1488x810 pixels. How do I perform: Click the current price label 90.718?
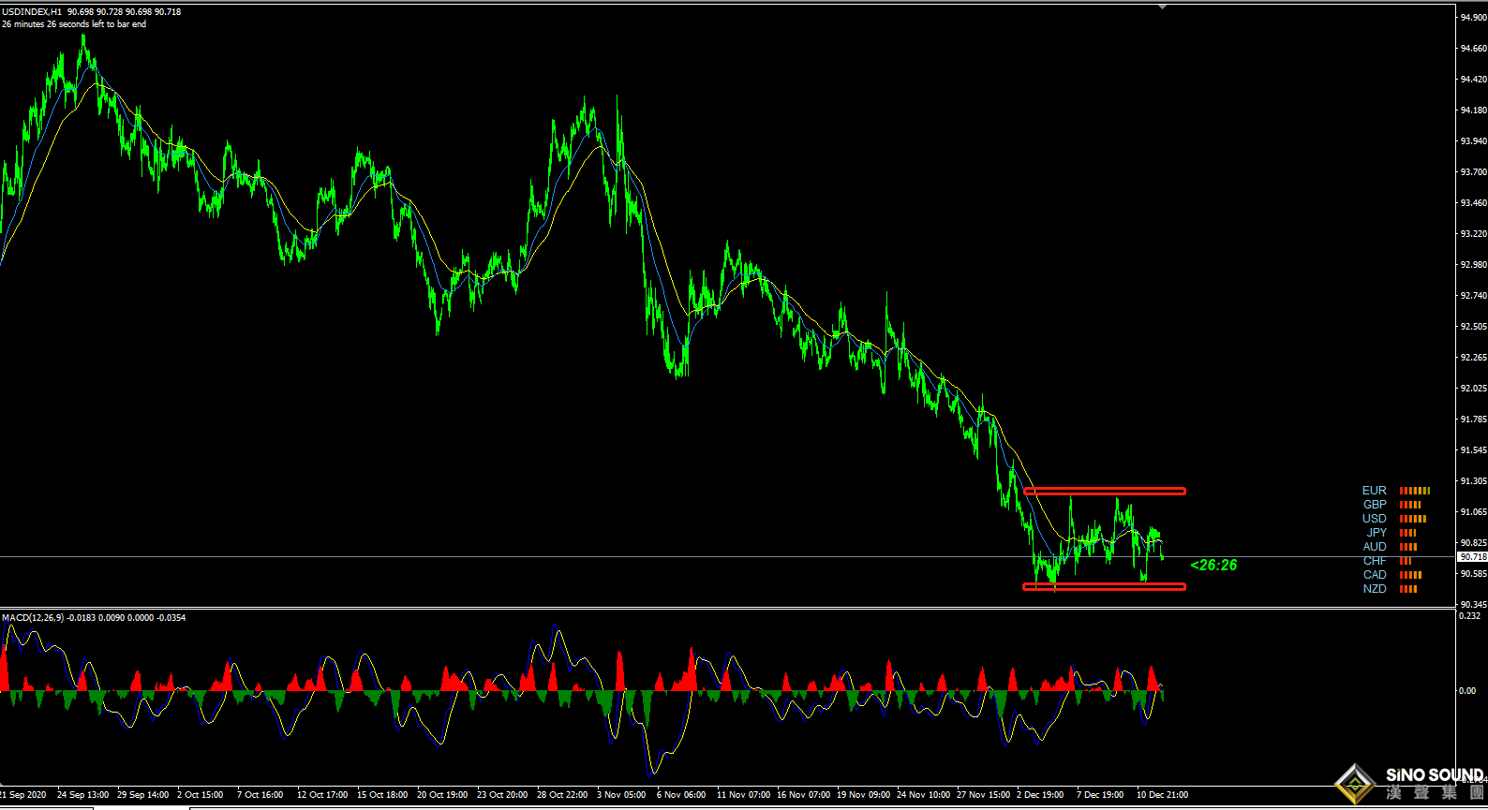click(x=1472, y=557)
